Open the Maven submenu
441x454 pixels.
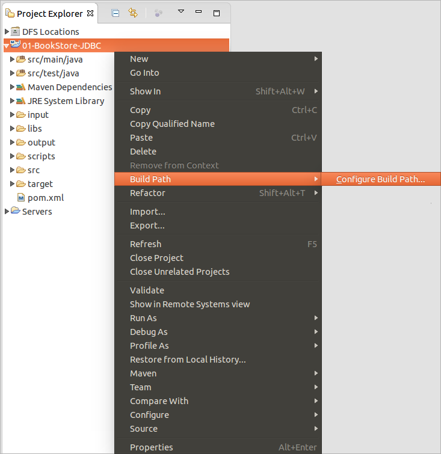[218, 373]
